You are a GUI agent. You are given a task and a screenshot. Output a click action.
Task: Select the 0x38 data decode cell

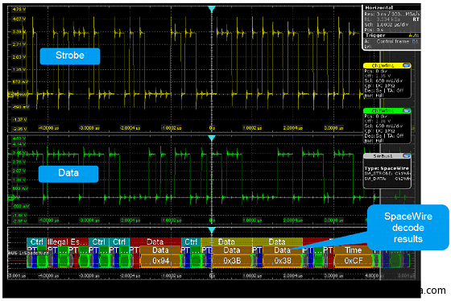coord(283,261)
